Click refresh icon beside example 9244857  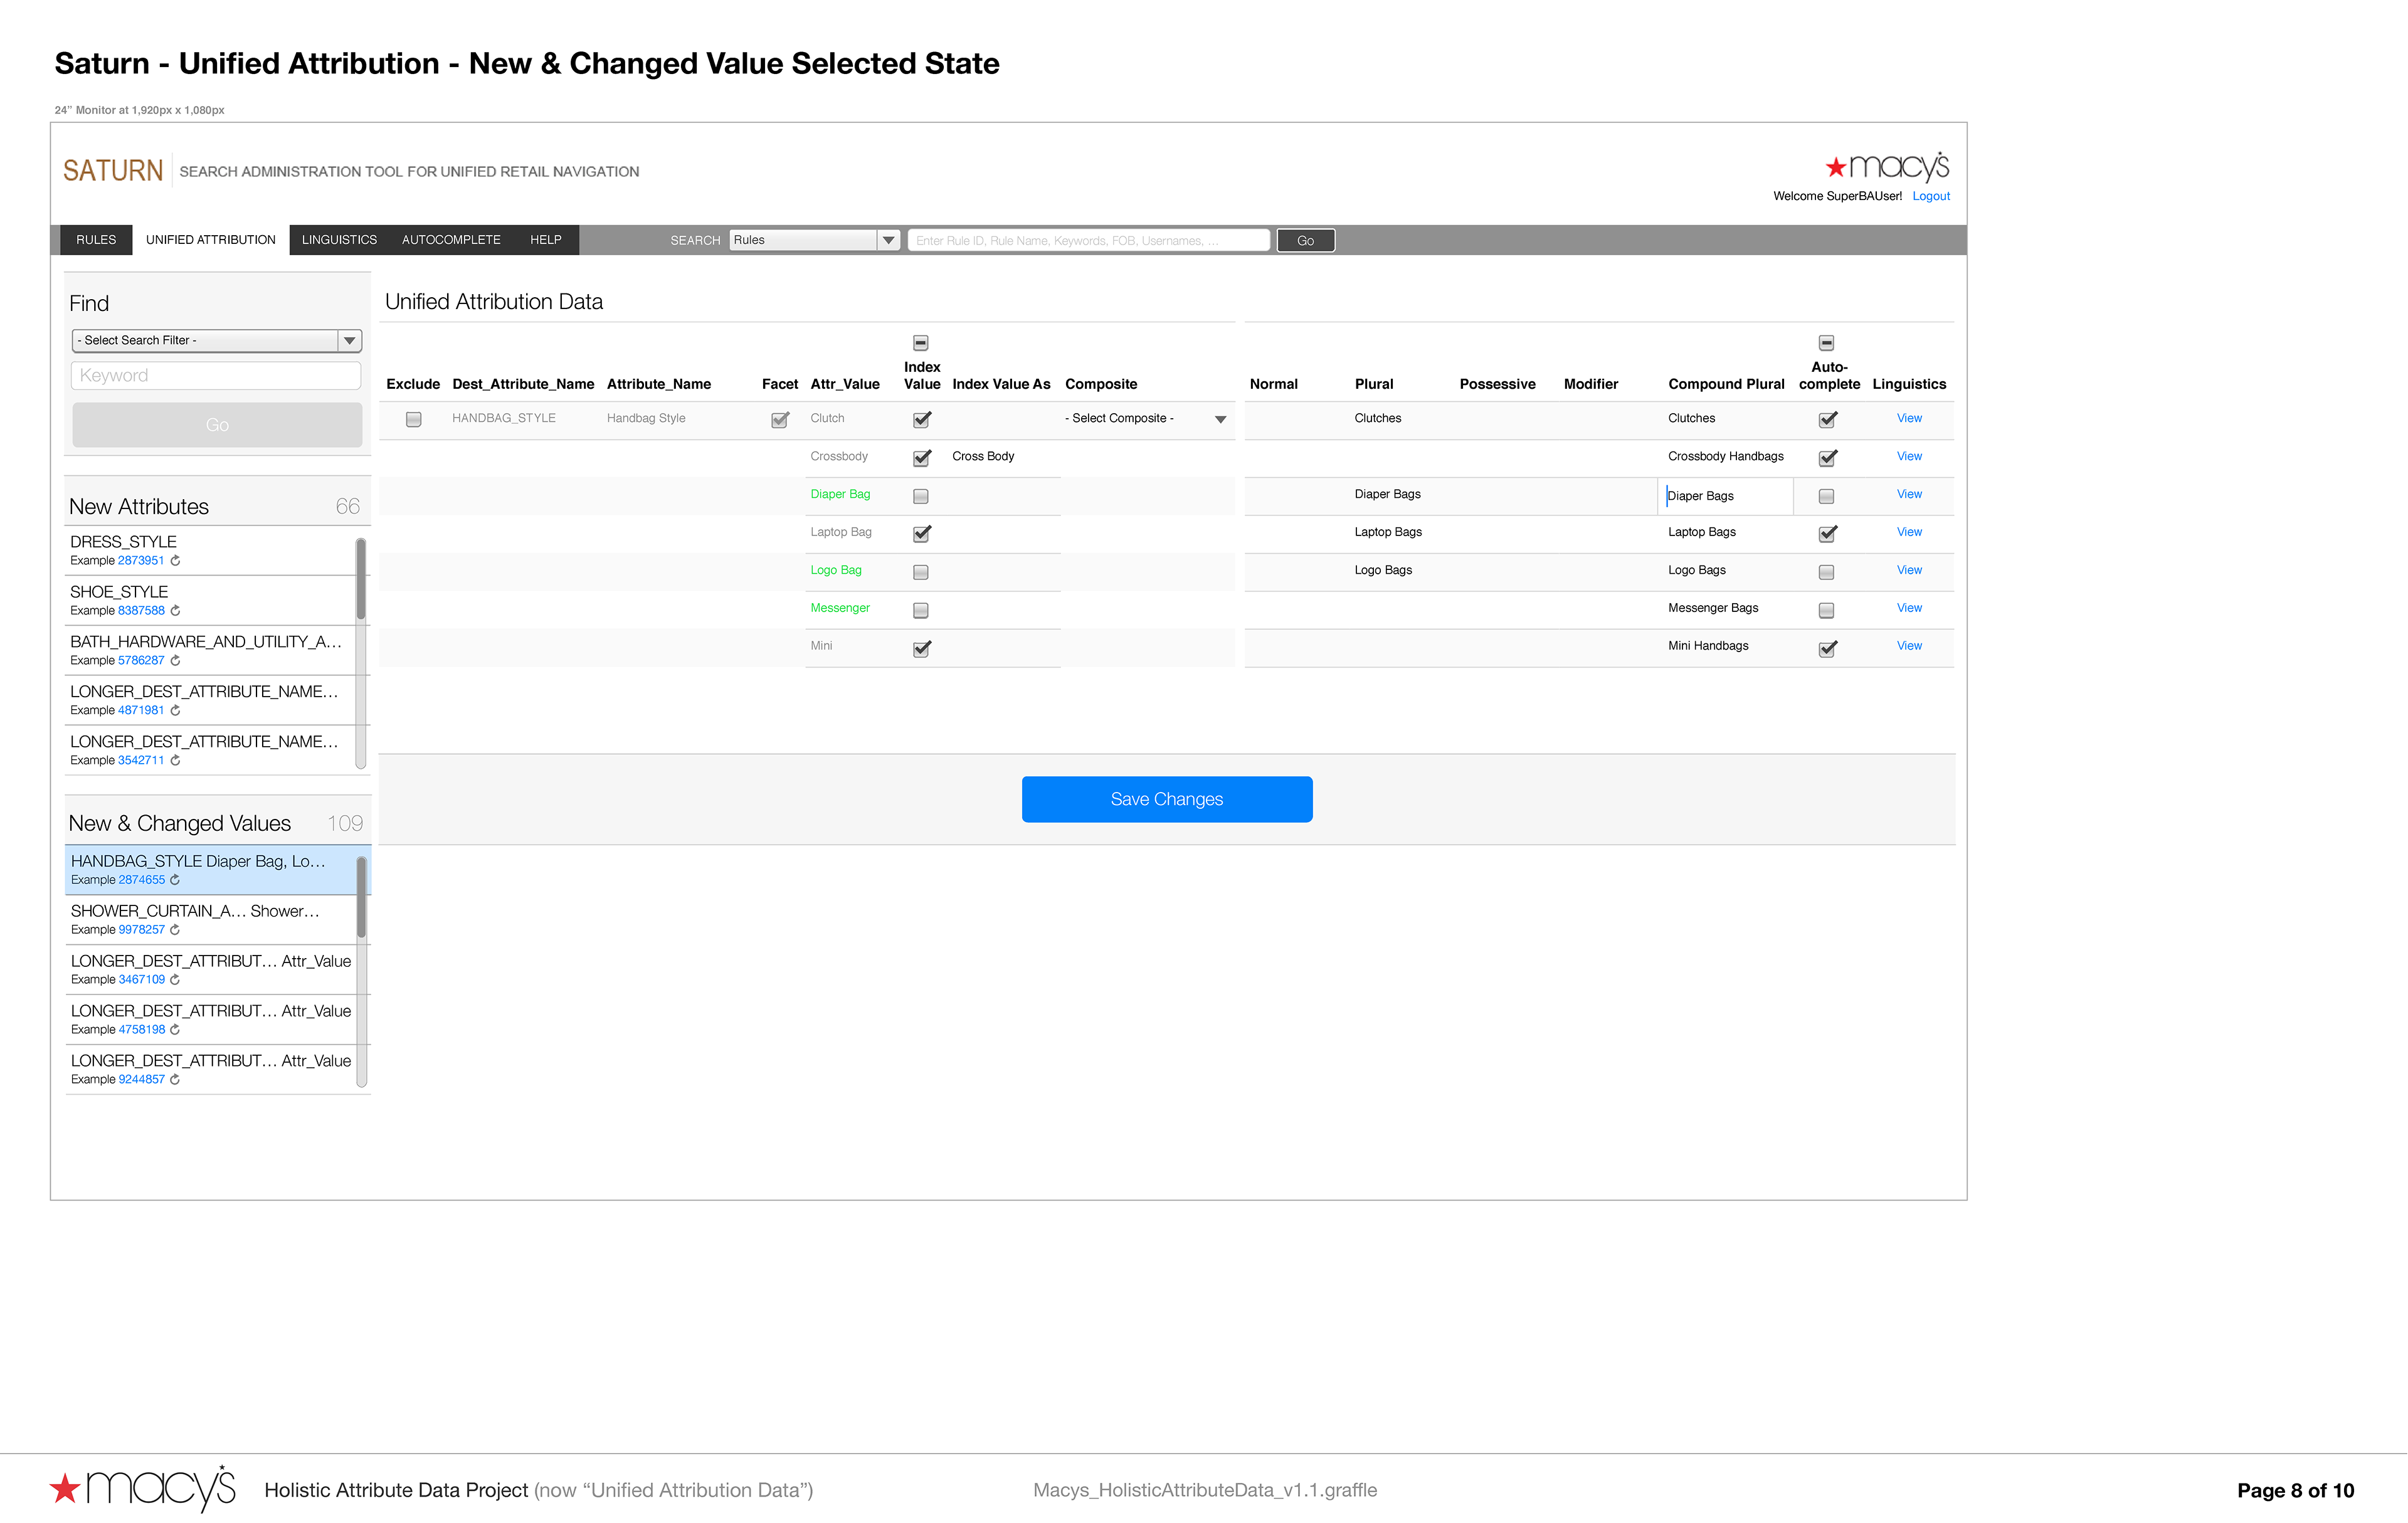pyautogui.click(x=175, y=1080)
